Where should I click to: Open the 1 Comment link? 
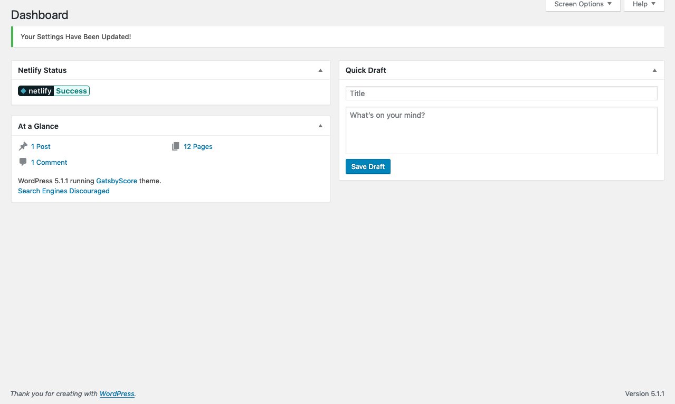pyautogui.click(x=49, y=162)
